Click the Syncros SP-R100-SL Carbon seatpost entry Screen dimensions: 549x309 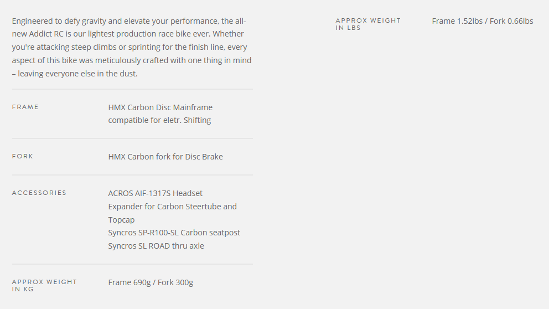[x=174, y=233]
